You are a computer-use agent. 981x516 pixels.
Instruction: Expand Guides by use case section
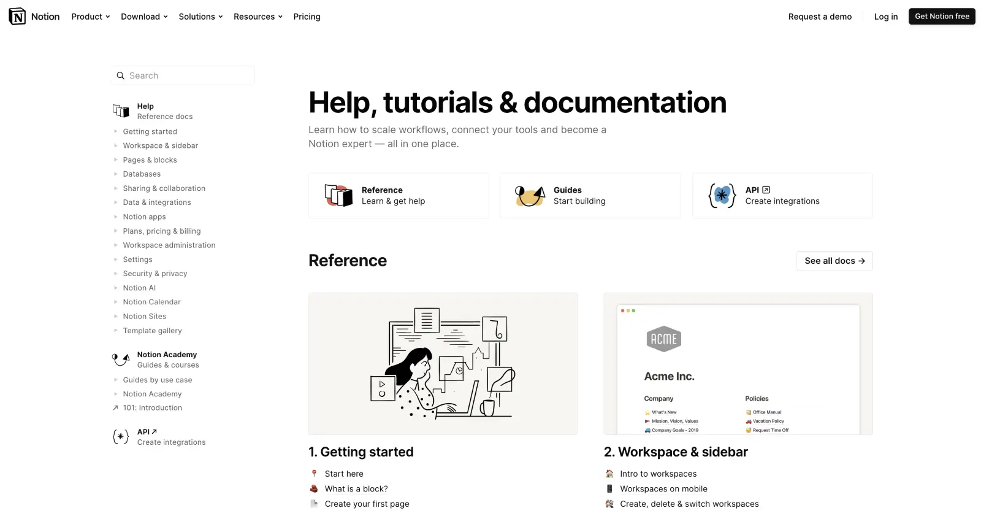pyautogui.click(x=115, y=380)
